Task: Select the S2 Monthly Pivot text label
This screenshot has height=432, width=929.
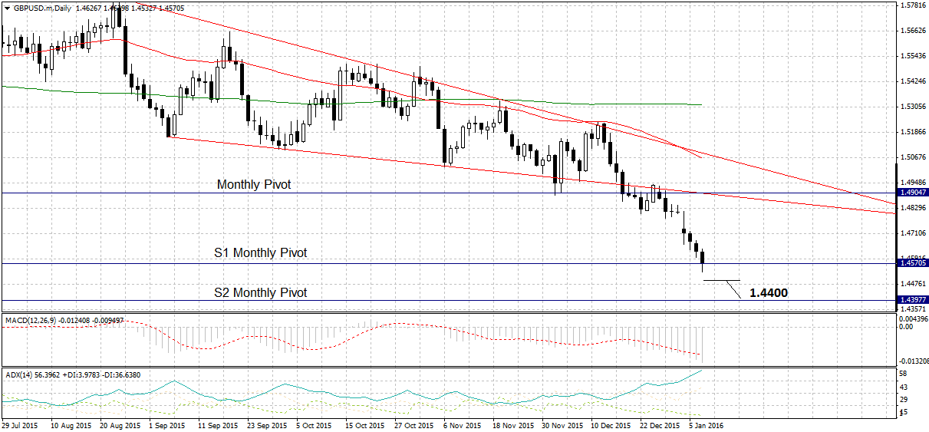Action: click(262, 292)
